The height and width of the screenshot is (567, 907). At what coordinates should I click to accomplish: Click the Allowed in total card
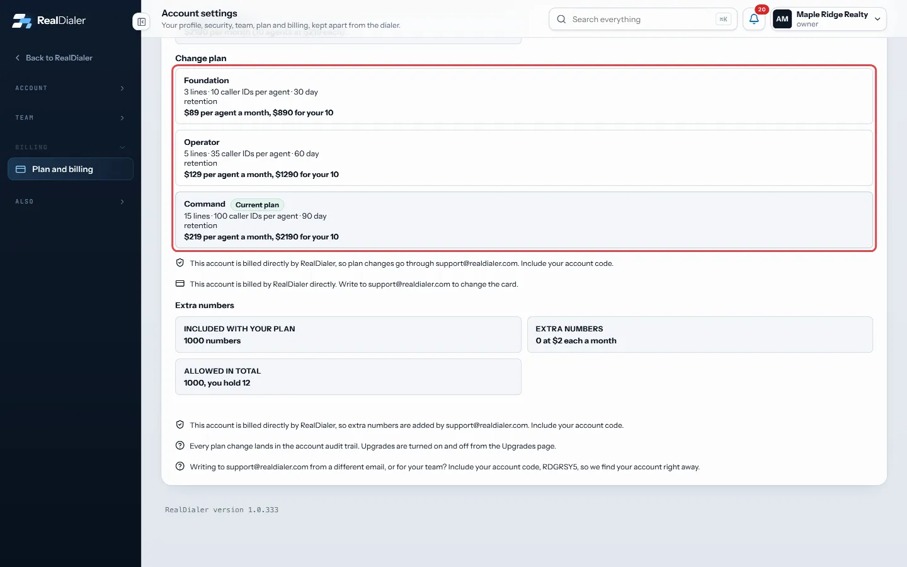click(x=348, y=377)
